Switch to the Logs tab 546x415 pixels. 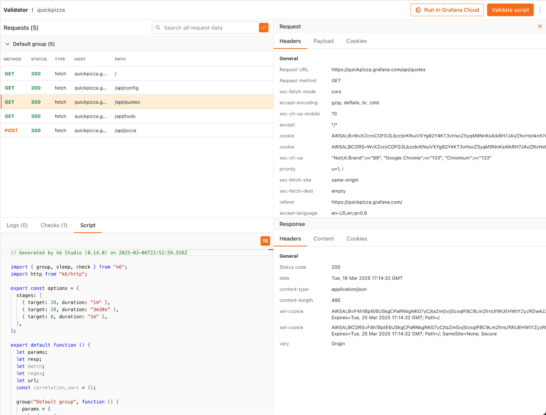click(17, 225)
